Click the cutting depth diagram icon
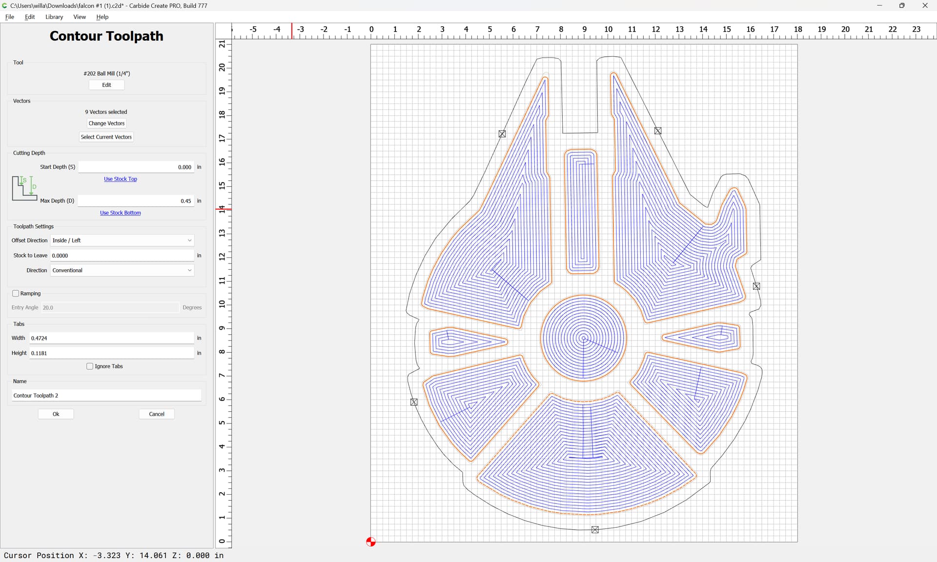The width and height of the screenshot is (937, 562). click(x=24, y=188)
